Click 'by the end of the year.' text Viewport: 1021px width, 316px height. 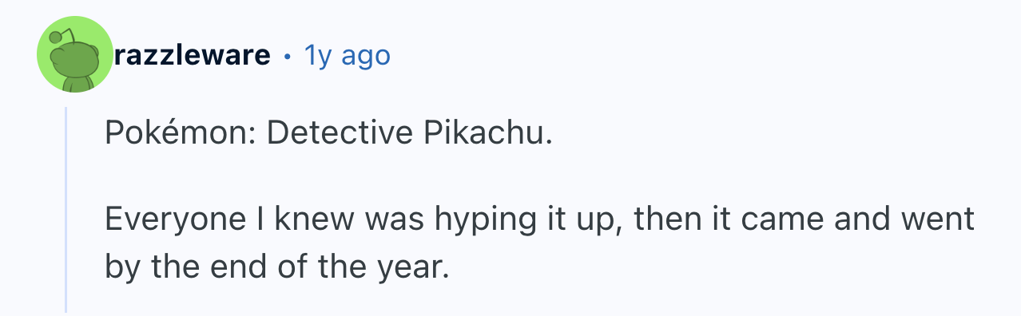point(273,264)
